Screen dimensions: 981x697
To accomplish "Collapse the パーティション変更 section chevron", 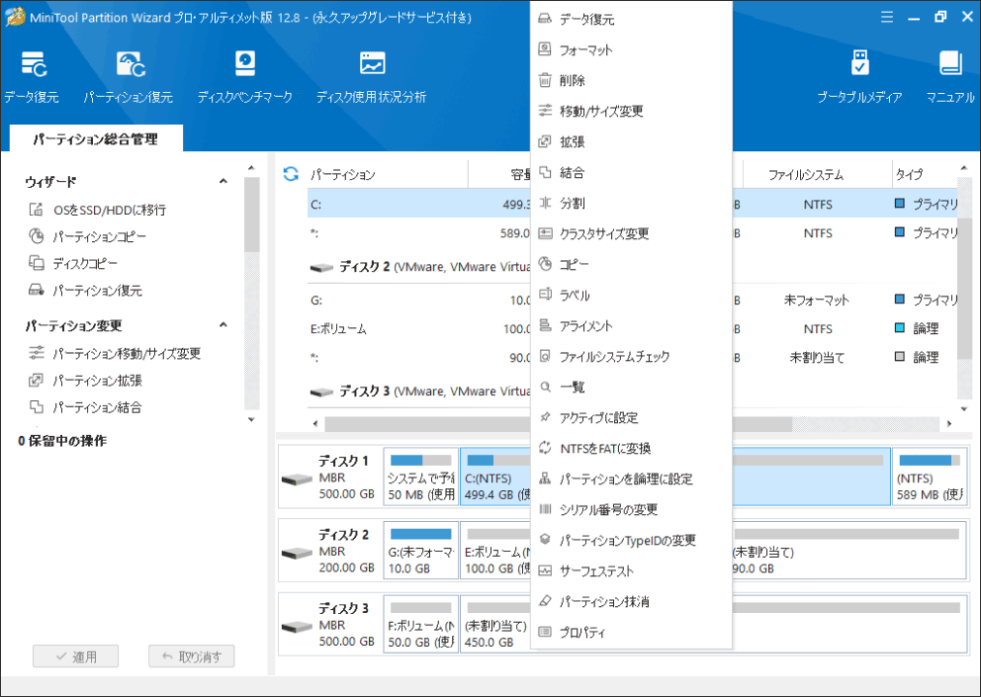I will pyautogui.click(x=223, y=325).
